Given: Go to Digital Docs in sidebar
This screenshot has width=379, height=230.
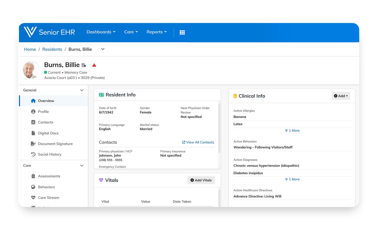Looking at the screenshot, I should [x=48, y=133].
